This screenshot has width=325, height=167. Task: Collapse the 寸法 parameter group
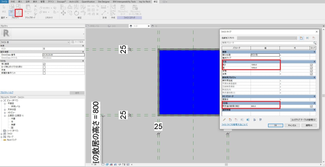pos(315,62)
